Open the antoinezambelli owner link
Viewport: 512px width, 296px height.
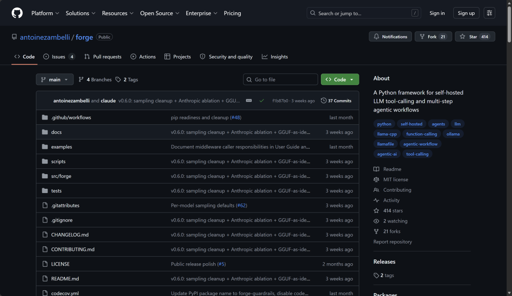point(45,37)
